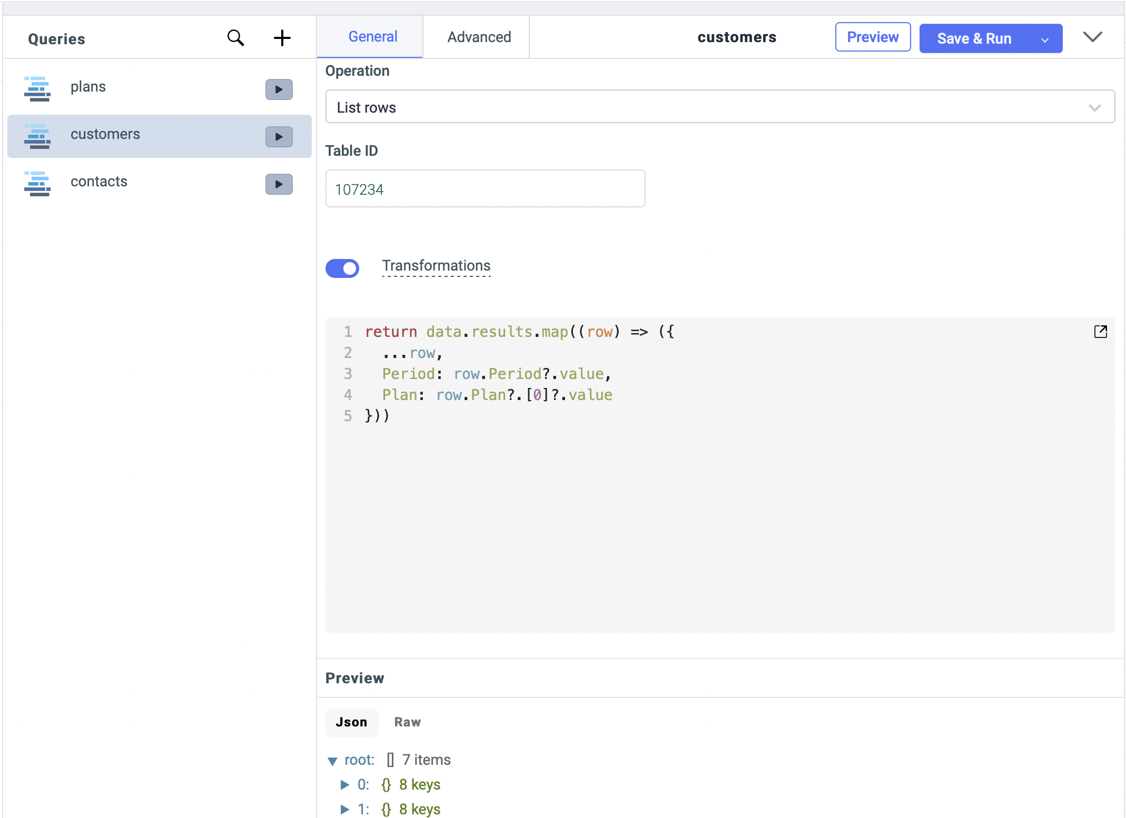Create a new query with the plus icon
This screenshot has width=1126, height=818.
(282, 37)
